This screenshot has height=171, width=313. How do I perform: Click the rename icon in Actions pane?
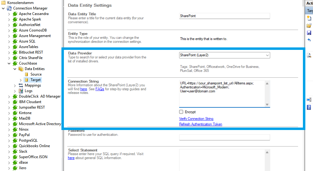(x=309, y=100)
